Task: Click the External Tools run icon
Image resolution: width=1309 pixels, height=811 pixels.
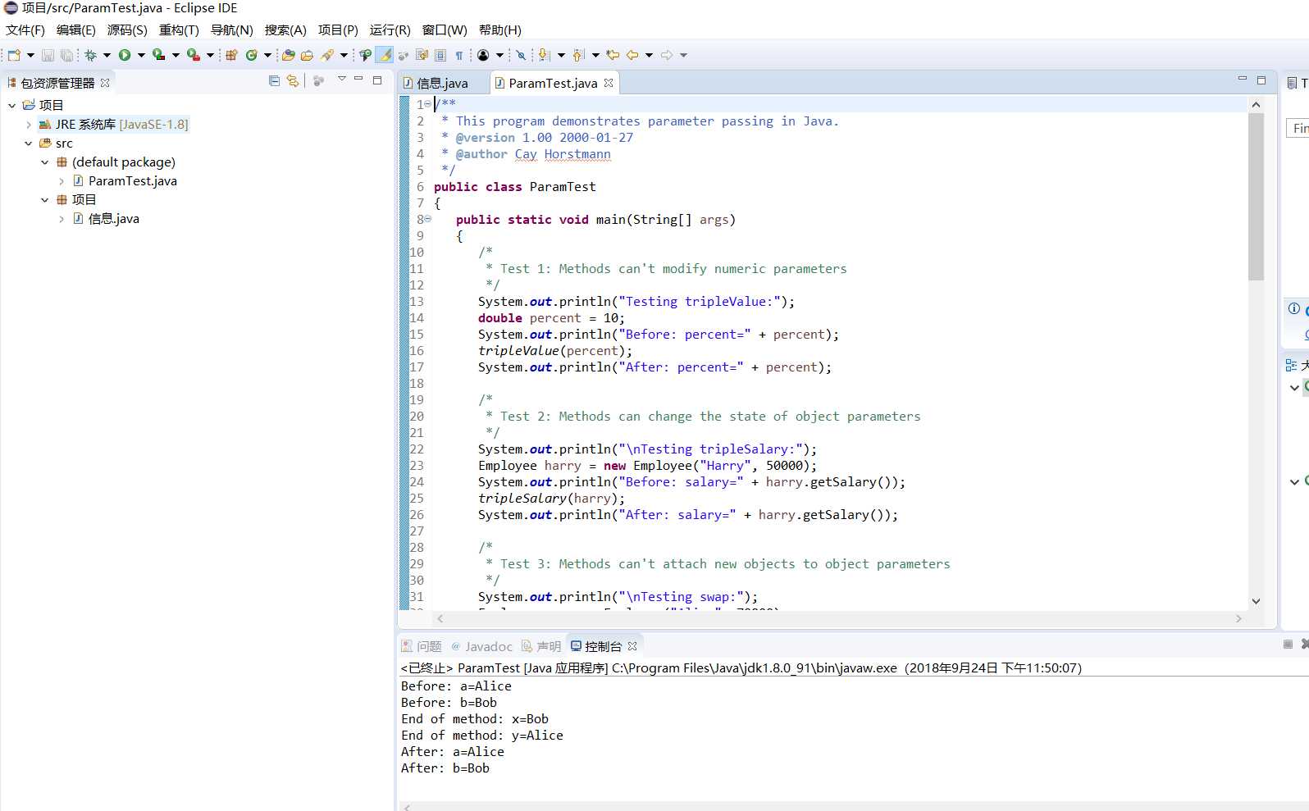Action: click(193, 55)
